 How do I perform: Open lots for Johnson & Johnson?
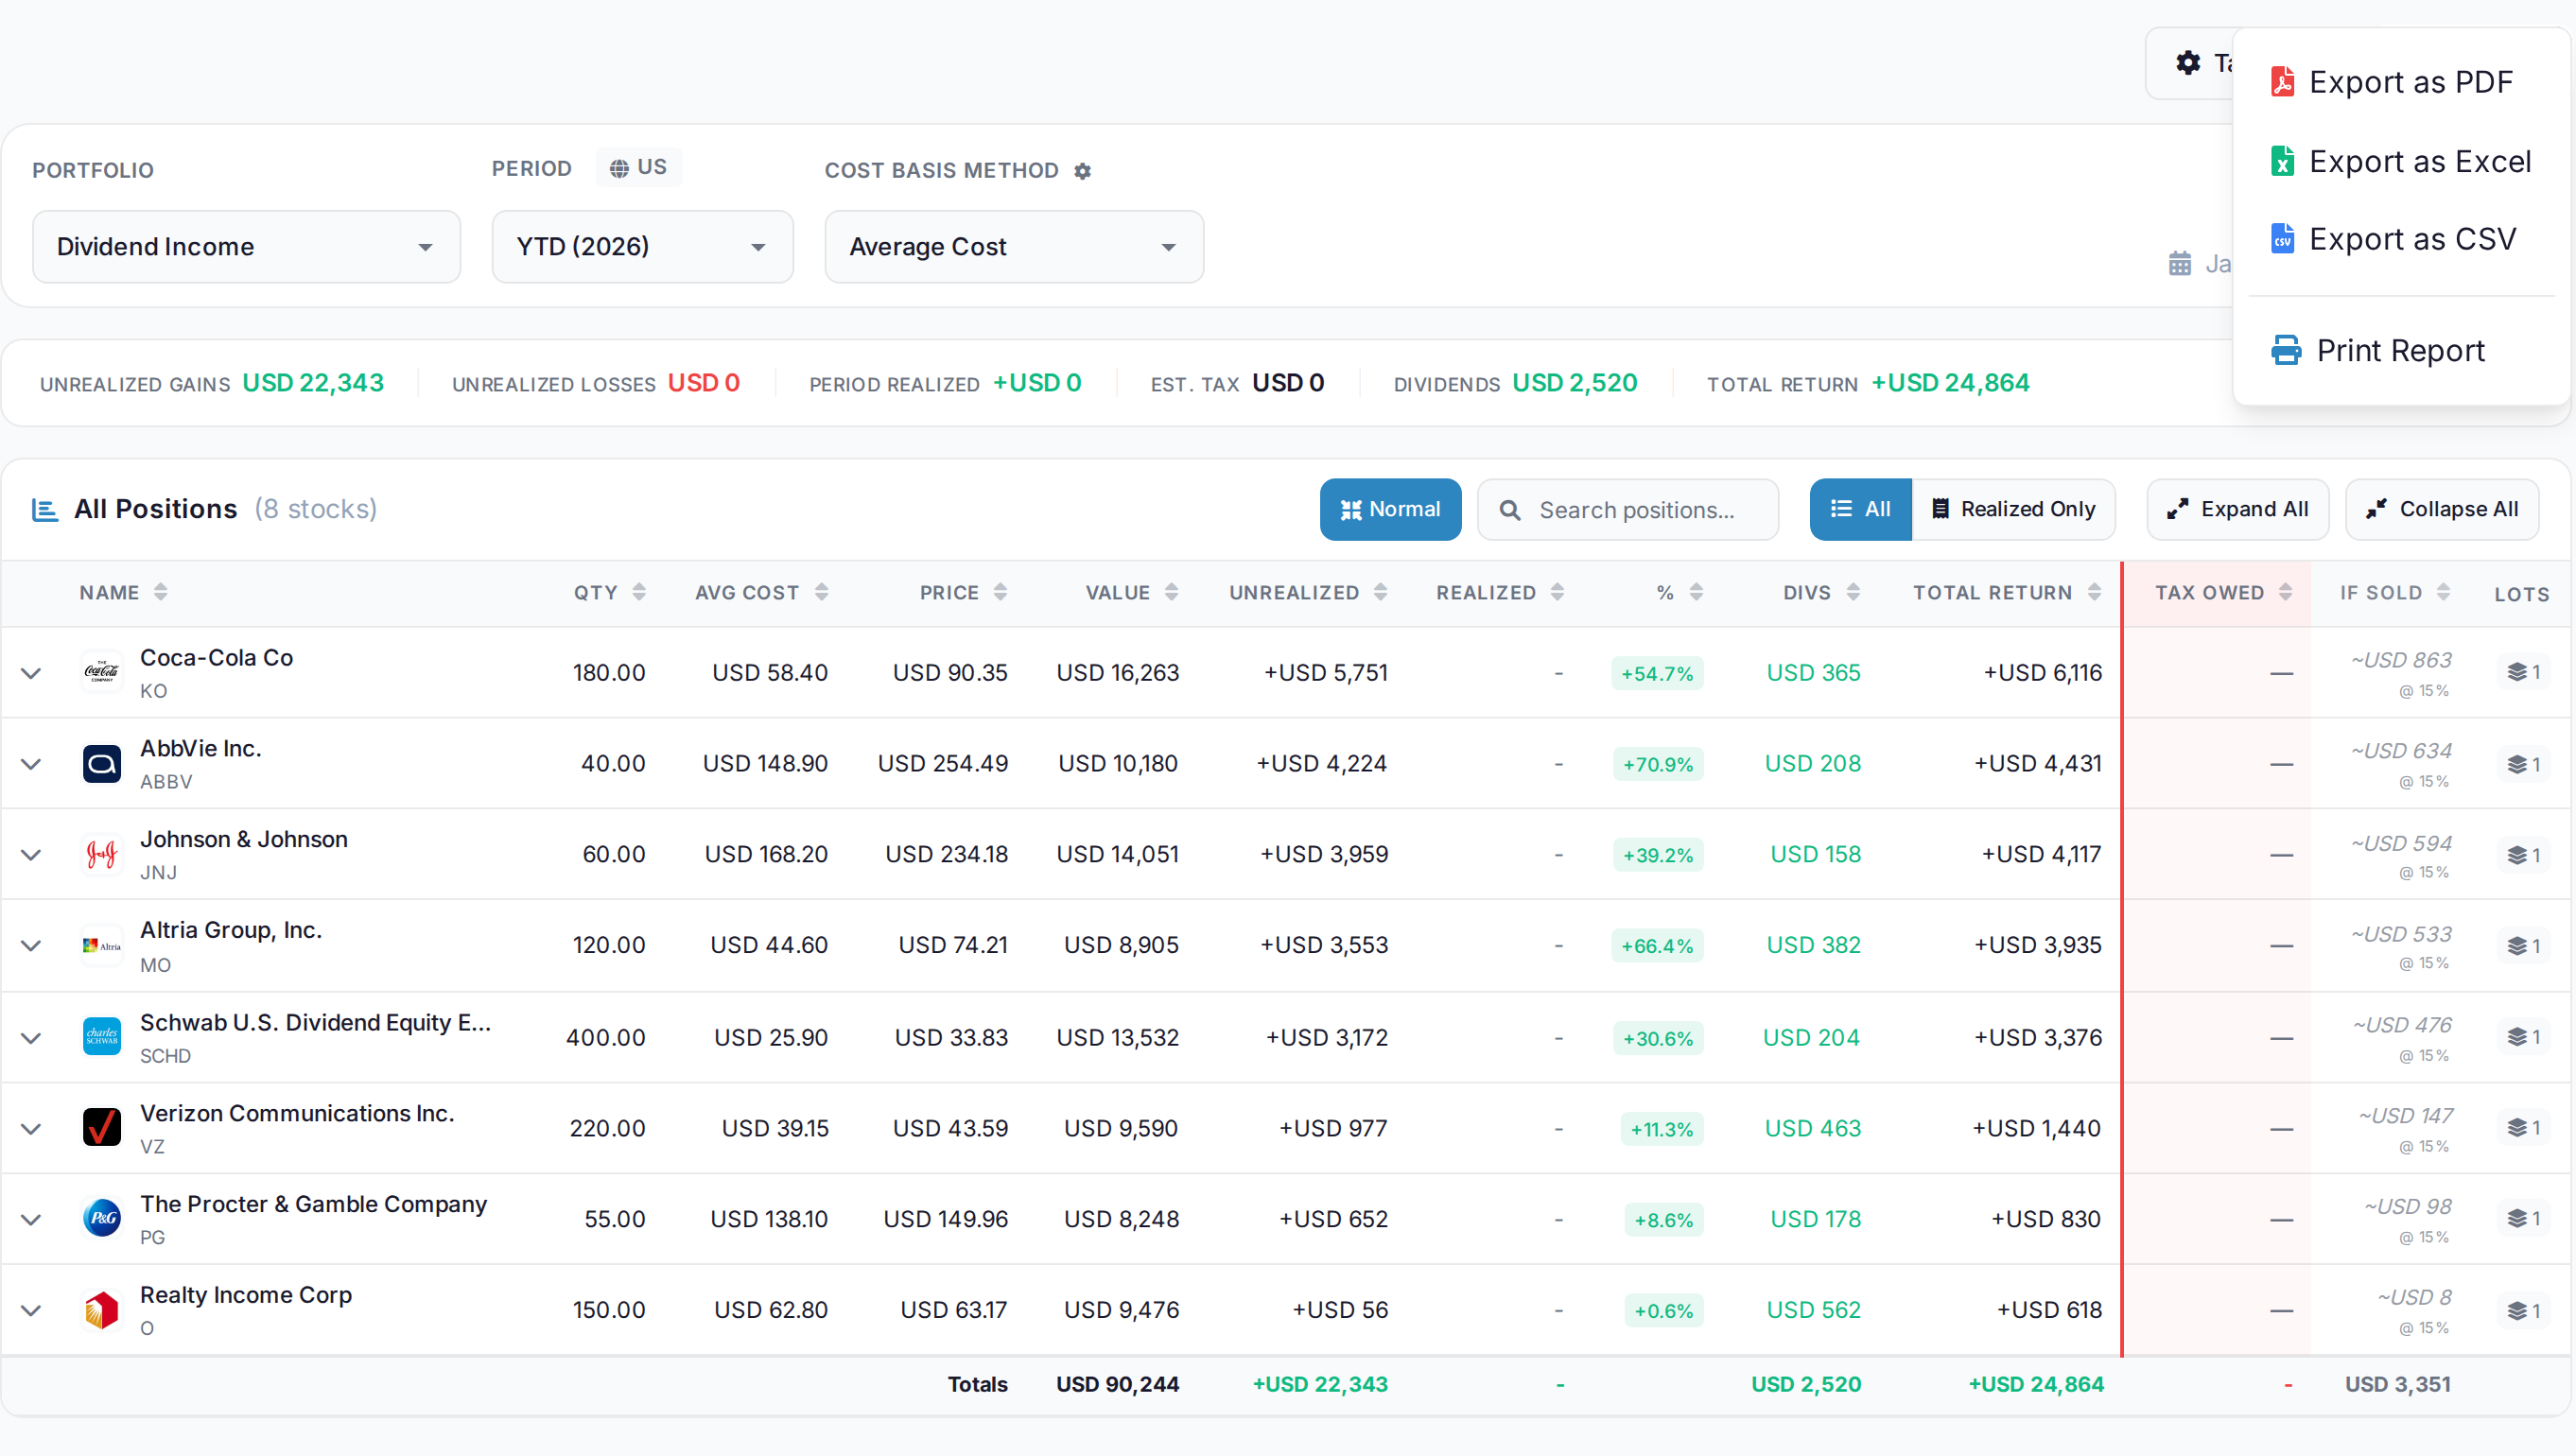click(2523, 855)
